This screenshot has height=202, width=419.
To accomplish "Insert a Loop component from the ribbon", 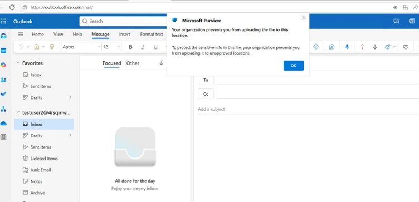I will (316, 47).
